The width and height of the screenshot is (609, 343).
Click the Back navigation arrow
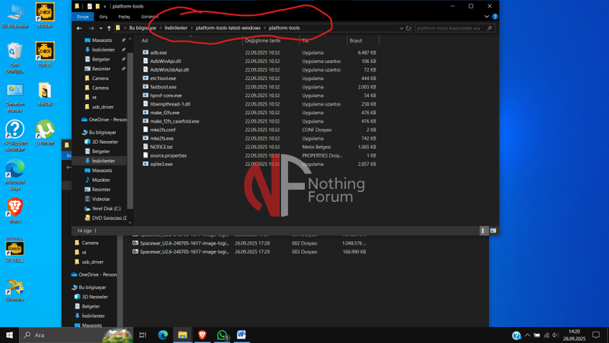[79, 28]
